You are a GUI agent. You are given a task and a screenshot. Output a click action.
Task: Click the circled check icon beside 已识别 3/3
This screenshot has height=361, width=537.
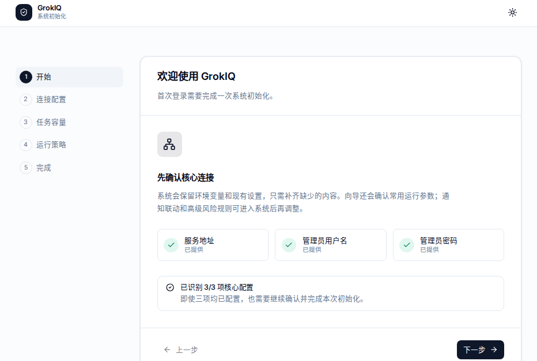[170, 287]
